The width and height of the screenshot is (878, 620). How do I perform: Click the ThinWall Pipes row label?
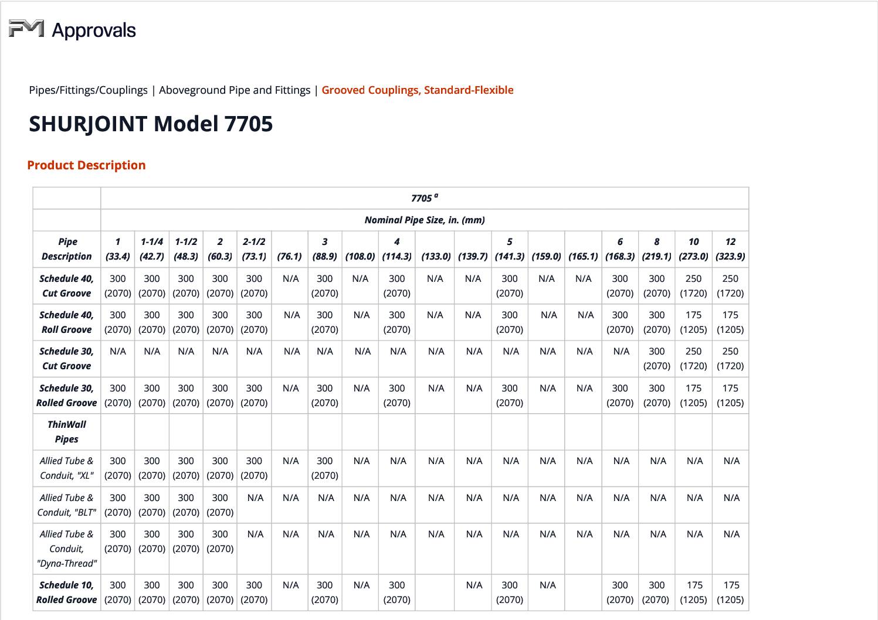click(x=67, y=432)
